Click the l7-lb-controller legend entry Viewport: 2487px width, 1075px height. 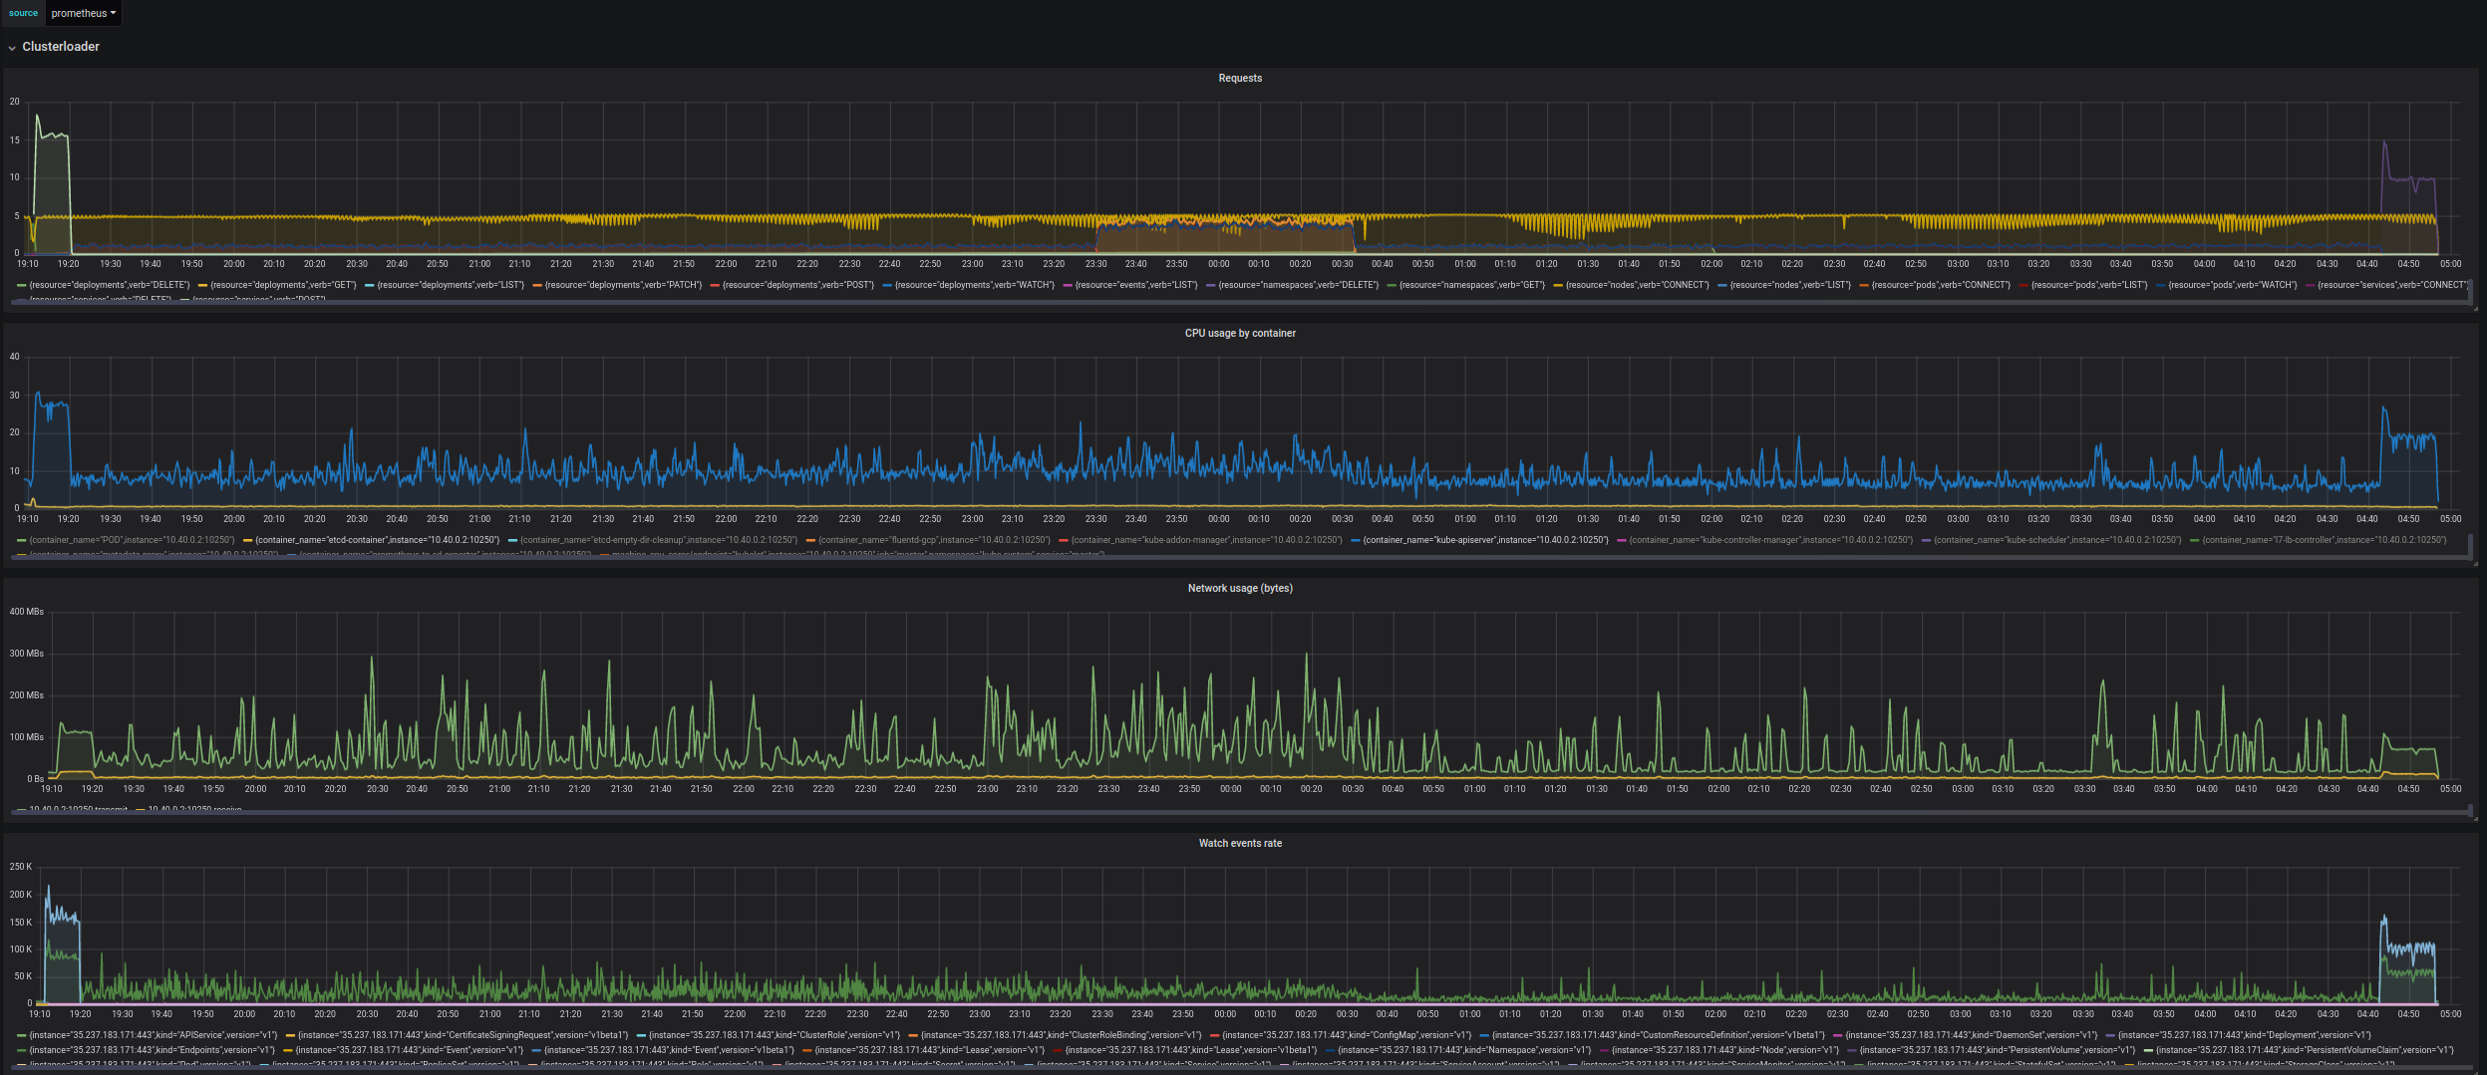(2324, 540)
